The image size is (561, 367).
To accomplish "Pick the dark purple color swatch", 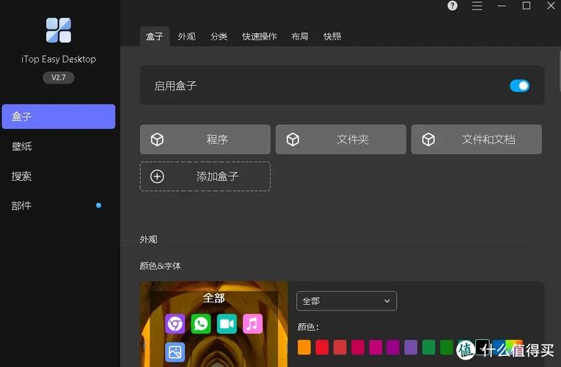I will point(393,347).
